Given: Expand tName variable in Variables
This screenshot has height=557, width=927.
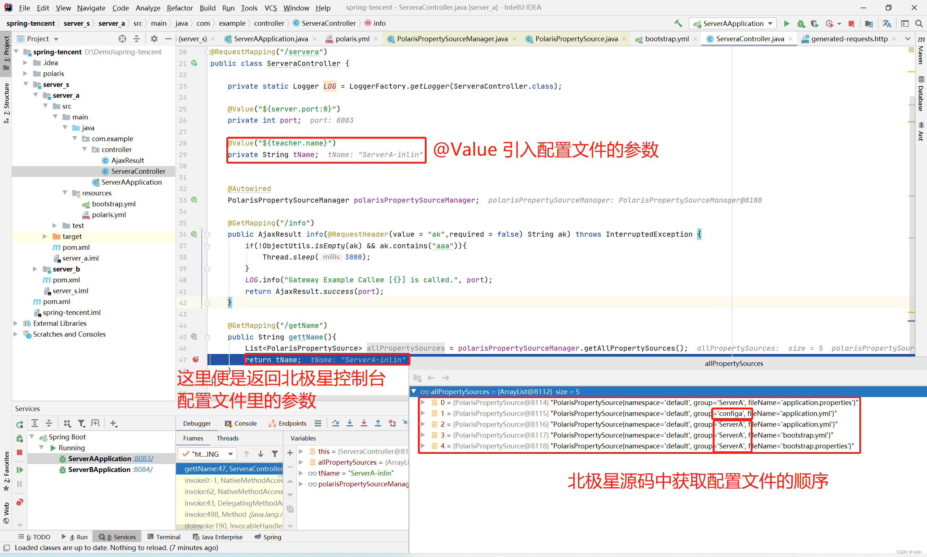Looking at the screenshot, I should (301, 473).
